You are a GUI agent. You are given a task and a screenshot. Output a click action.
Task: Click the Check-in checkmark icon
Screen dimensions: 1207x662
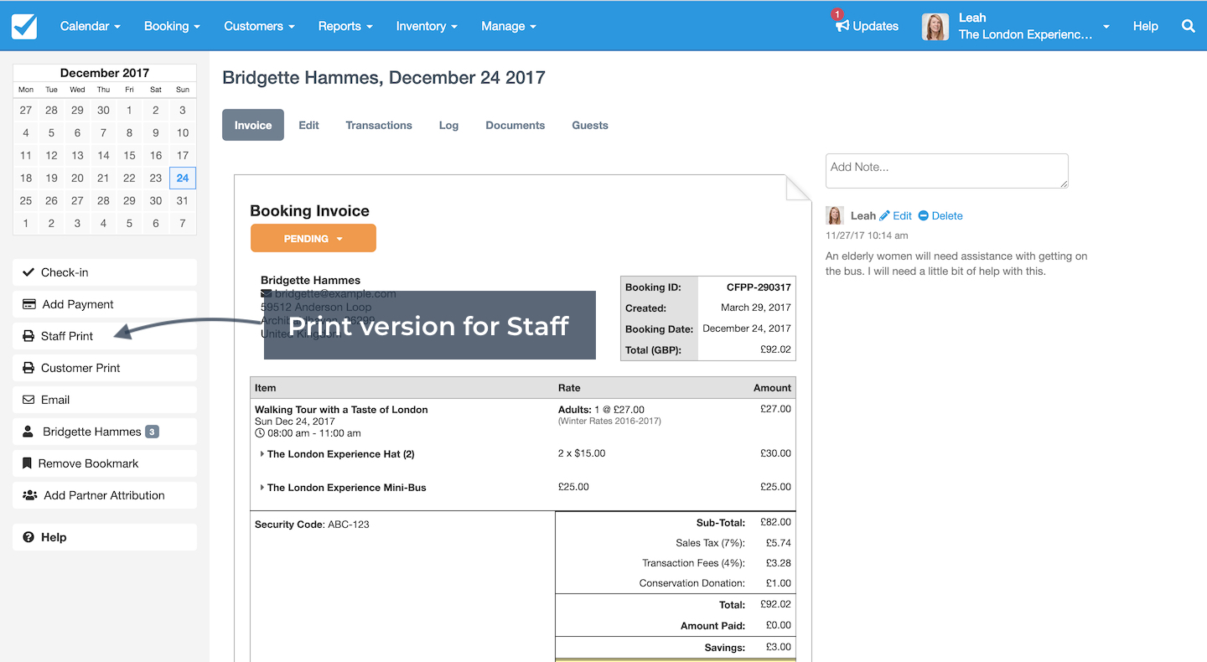pyautogui.click(x=28, y=272)
